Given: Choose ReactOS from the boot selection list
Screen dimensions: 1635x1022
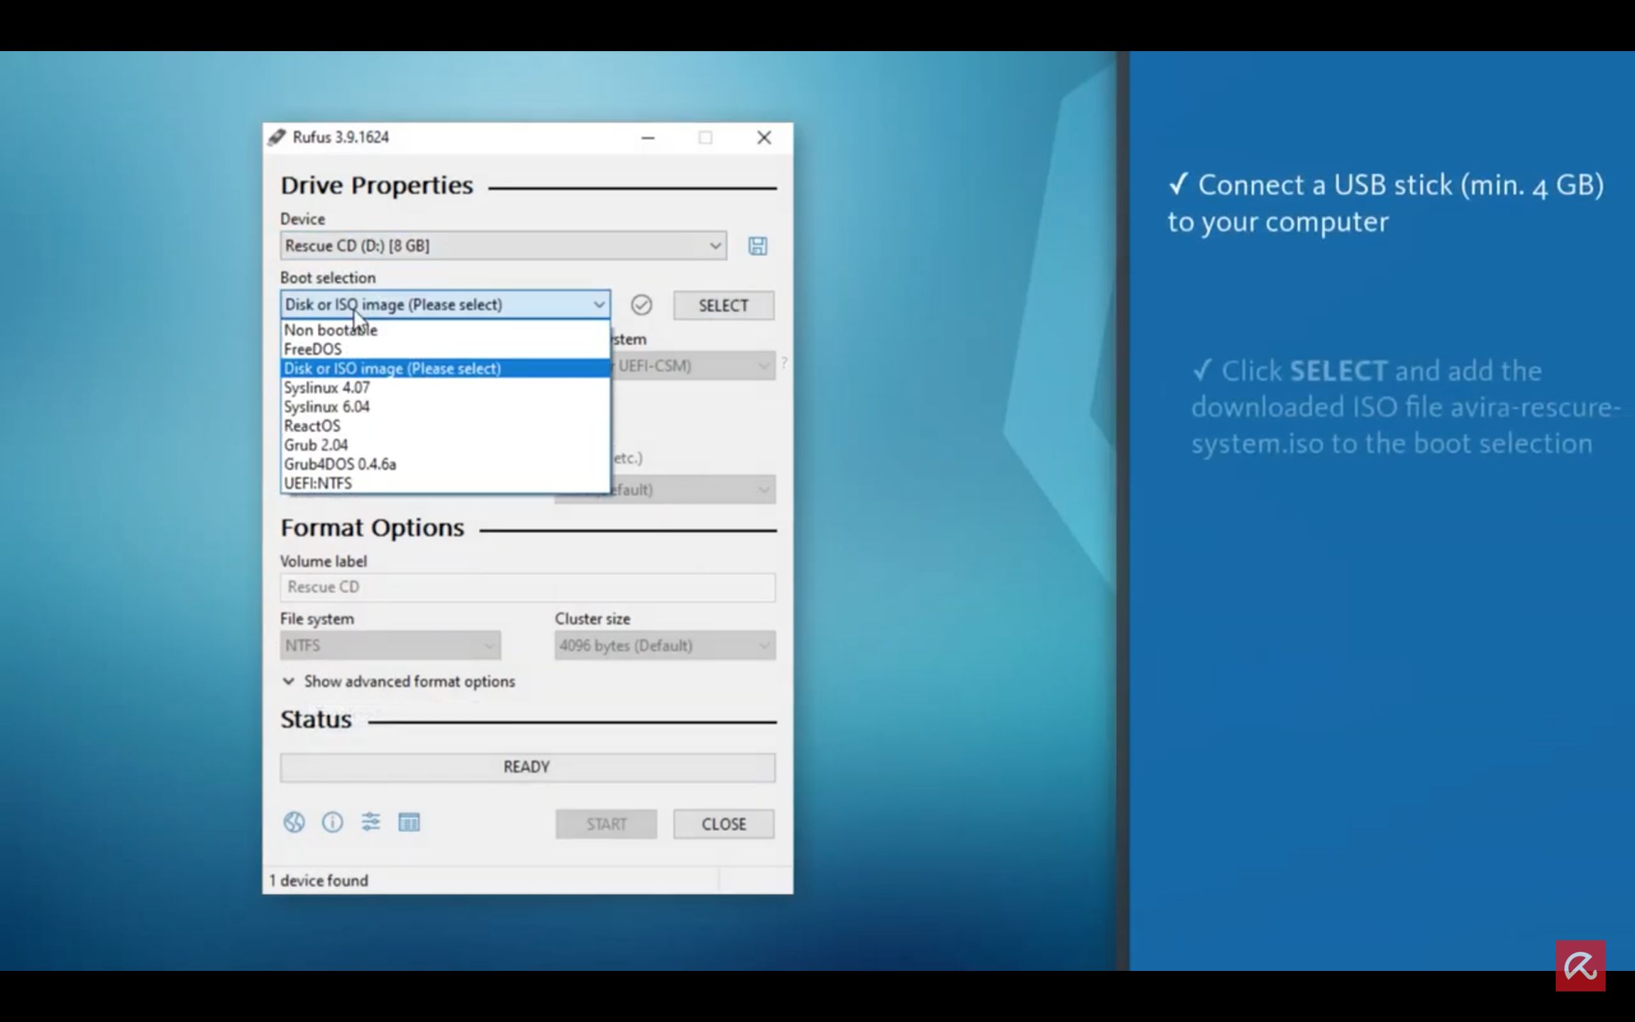Looking at the screenshot, I should click(x=312, y=426).
